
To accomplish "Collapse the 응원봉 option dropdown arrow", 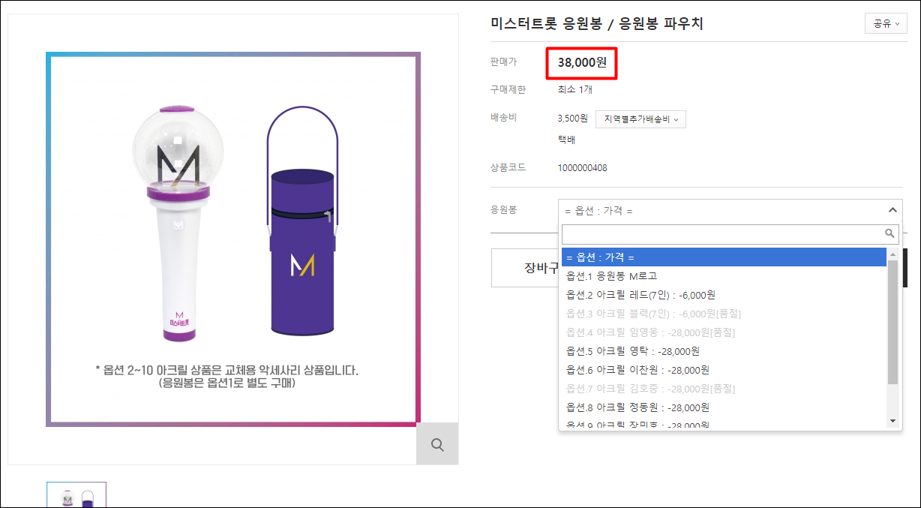I will (x=892, y=210).
